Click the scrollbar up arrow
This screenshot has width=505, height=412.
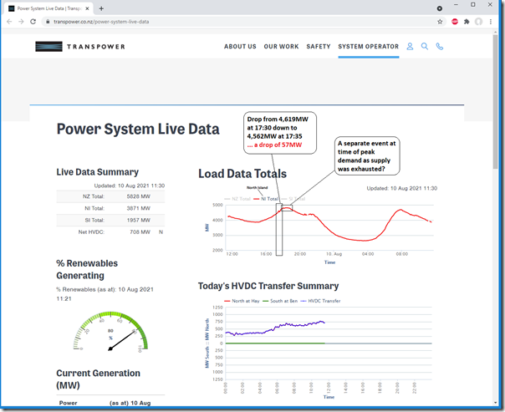pos(495,33)
